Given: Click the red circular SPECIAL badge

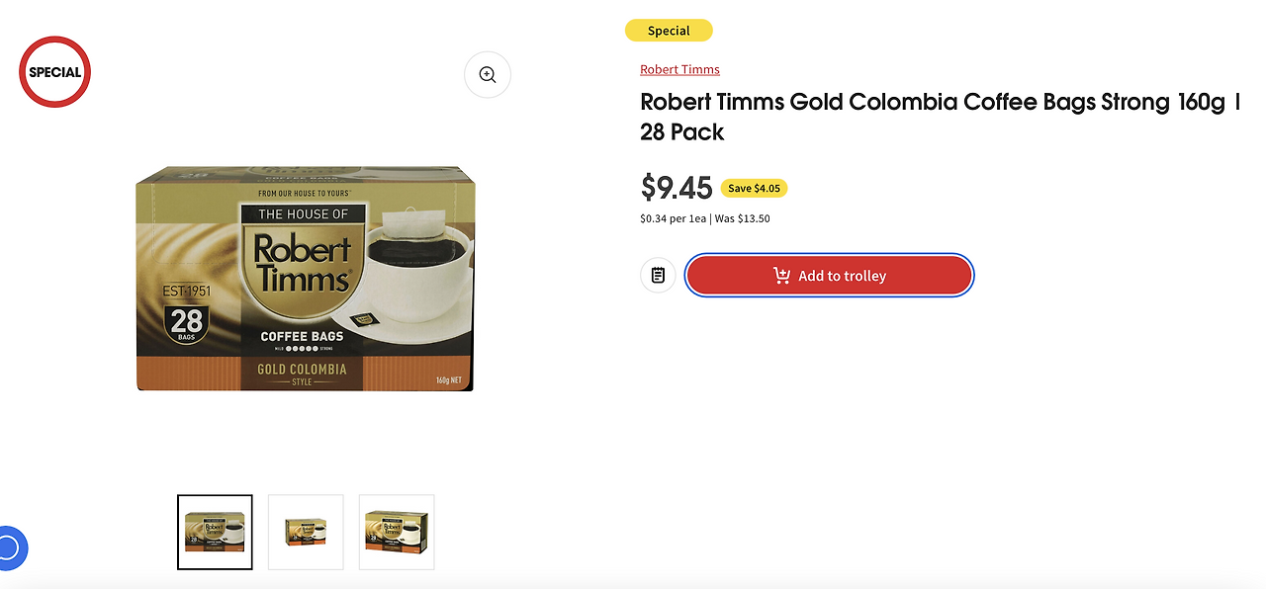Looking at the screenshot, I should coord(55,72).
